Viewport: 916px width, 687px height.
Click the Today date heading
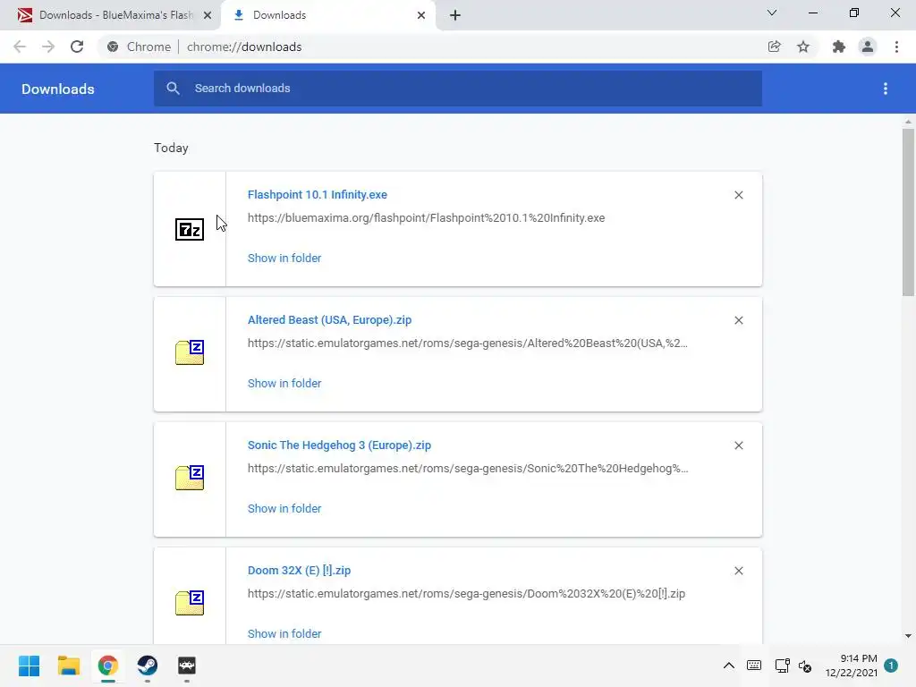(x=171, y=148)
